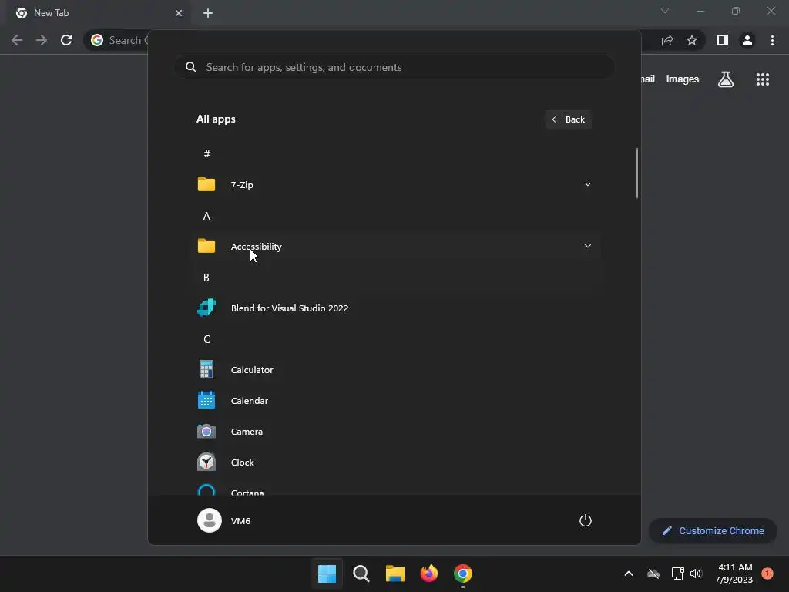Open Chrome tab search dropdown arrow
Screen dimensions: 789x592
point(665,11)
